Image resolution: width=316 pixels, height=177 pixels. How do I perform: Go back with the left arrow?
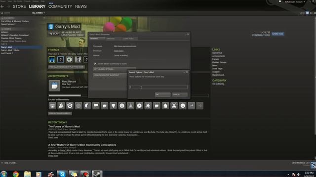(2, 6)
